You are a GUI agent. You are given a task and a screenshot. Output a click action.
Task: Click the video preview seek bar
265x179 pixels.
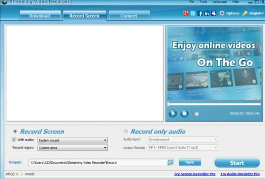pyautogui.click(x=214, y=104)
